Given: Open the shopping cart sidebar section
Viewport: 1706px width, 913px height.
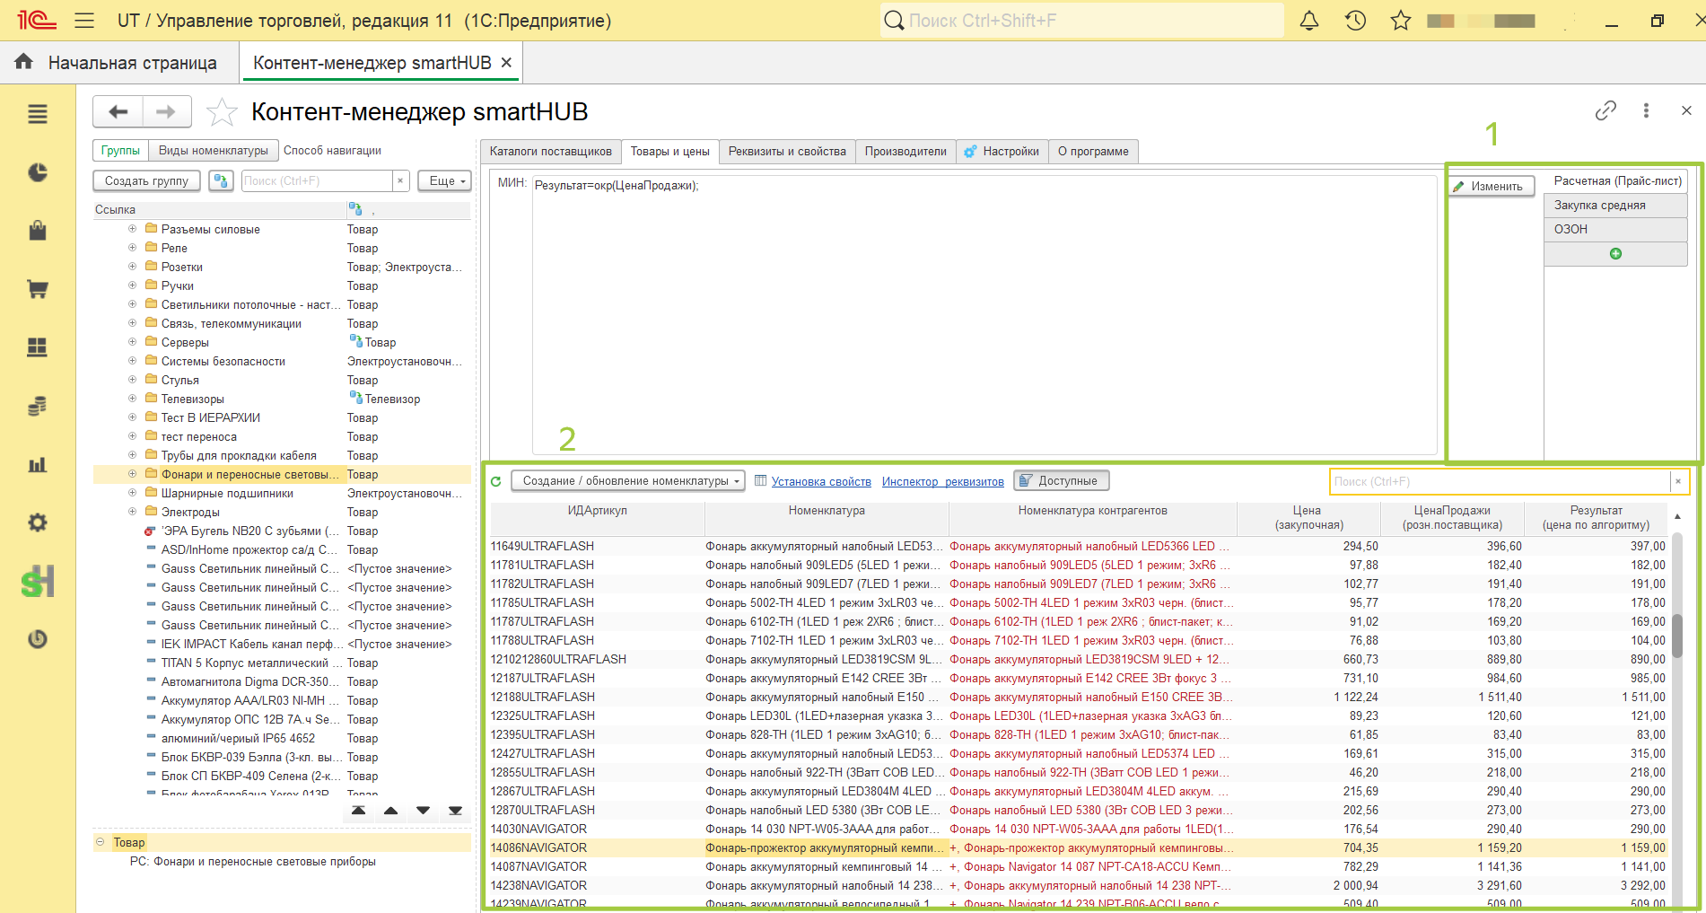Looking at the screenshot, I should [38, 289].
